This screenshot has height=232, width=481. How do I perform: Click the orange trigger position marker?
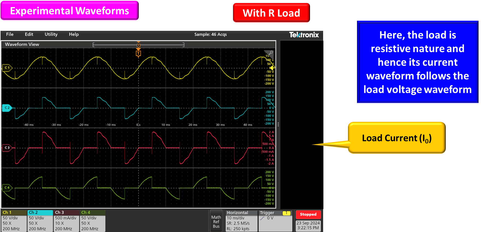pos(138,53)
